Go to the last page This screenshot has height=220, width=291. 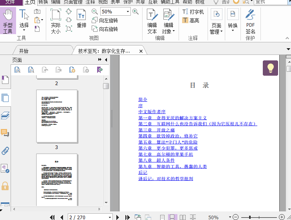coord(128,217)
